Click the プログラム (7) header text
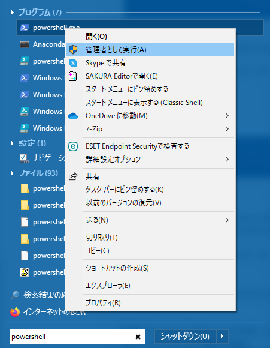 click(40, 12)
